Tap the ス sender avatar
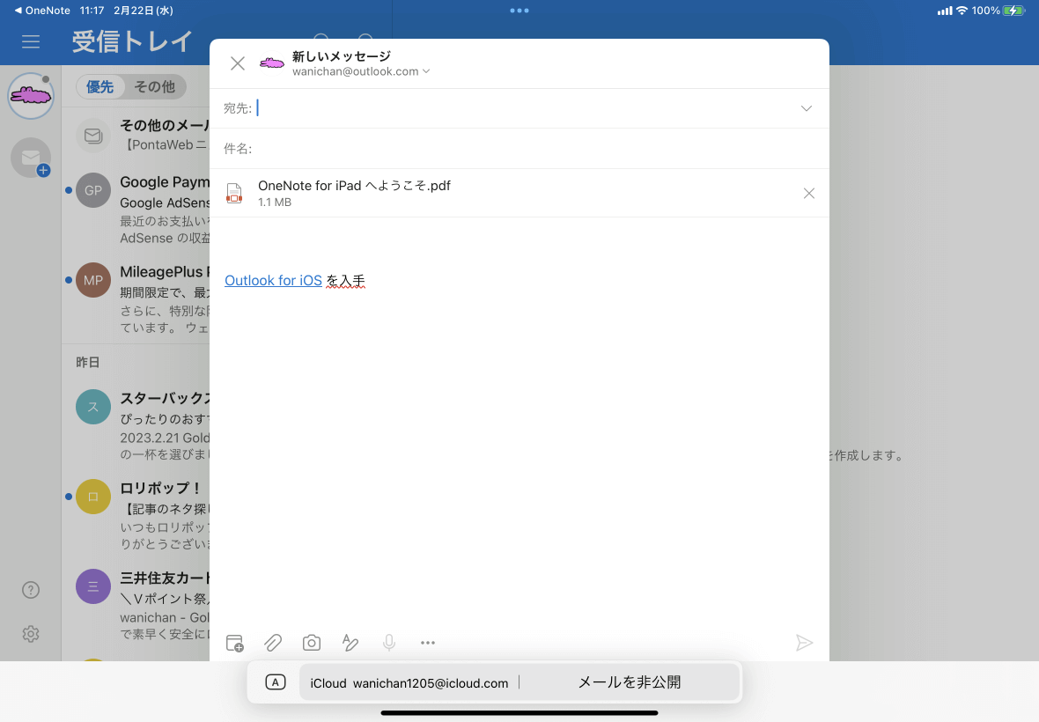 click(92, 407)
